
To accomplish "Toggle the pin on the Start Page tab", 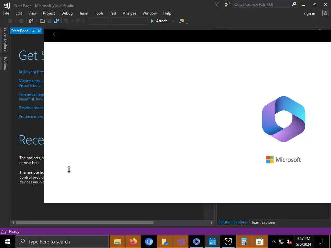I will point(33,31).
